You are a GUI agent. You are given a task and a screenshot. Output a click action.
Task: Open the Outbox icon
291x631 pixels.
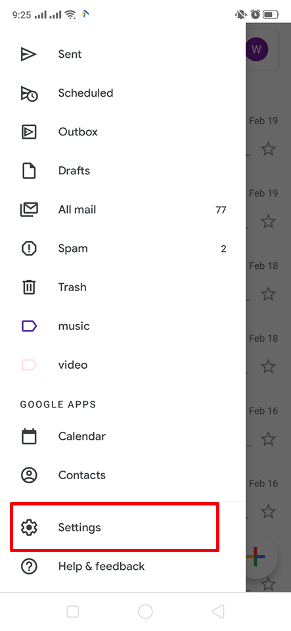click(28, 132)
